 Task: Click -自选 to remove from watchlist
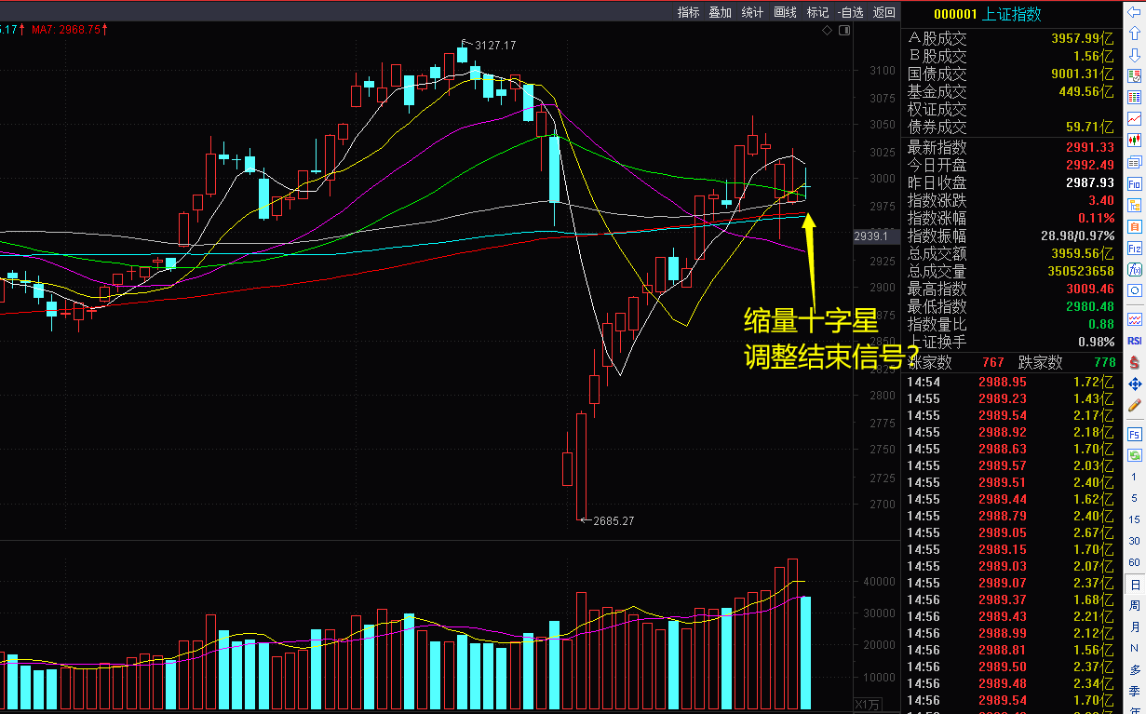point(850,12)
